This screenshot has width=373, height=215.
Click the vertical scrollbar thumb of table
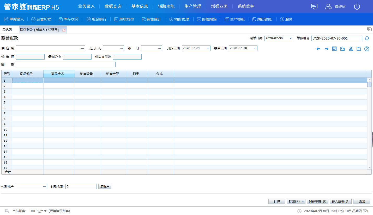coord(369,84)
